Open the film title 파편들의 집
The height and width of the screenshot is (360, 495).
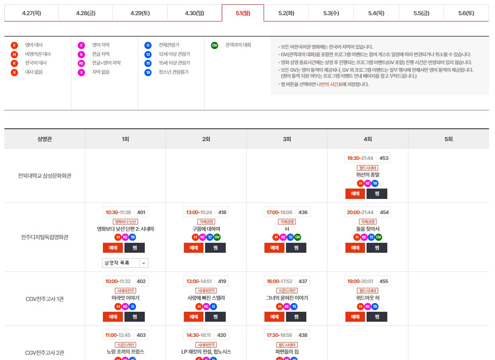pyautogui.click(x=287, y=352)
